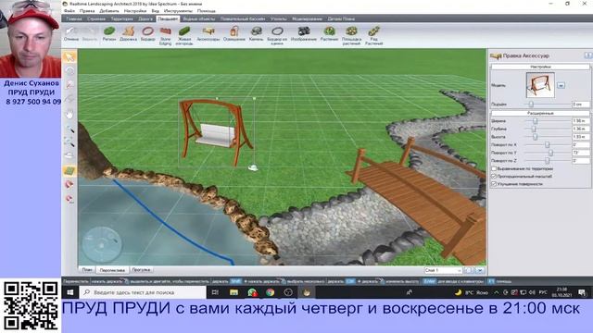Open the Инструменты menu
The height and width of the screenshot is (333, 593).
click(178, 11)
